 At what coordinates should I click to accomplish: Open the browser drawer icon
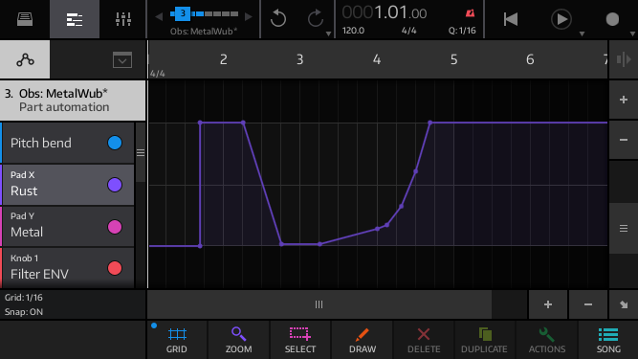click(25, 19)
